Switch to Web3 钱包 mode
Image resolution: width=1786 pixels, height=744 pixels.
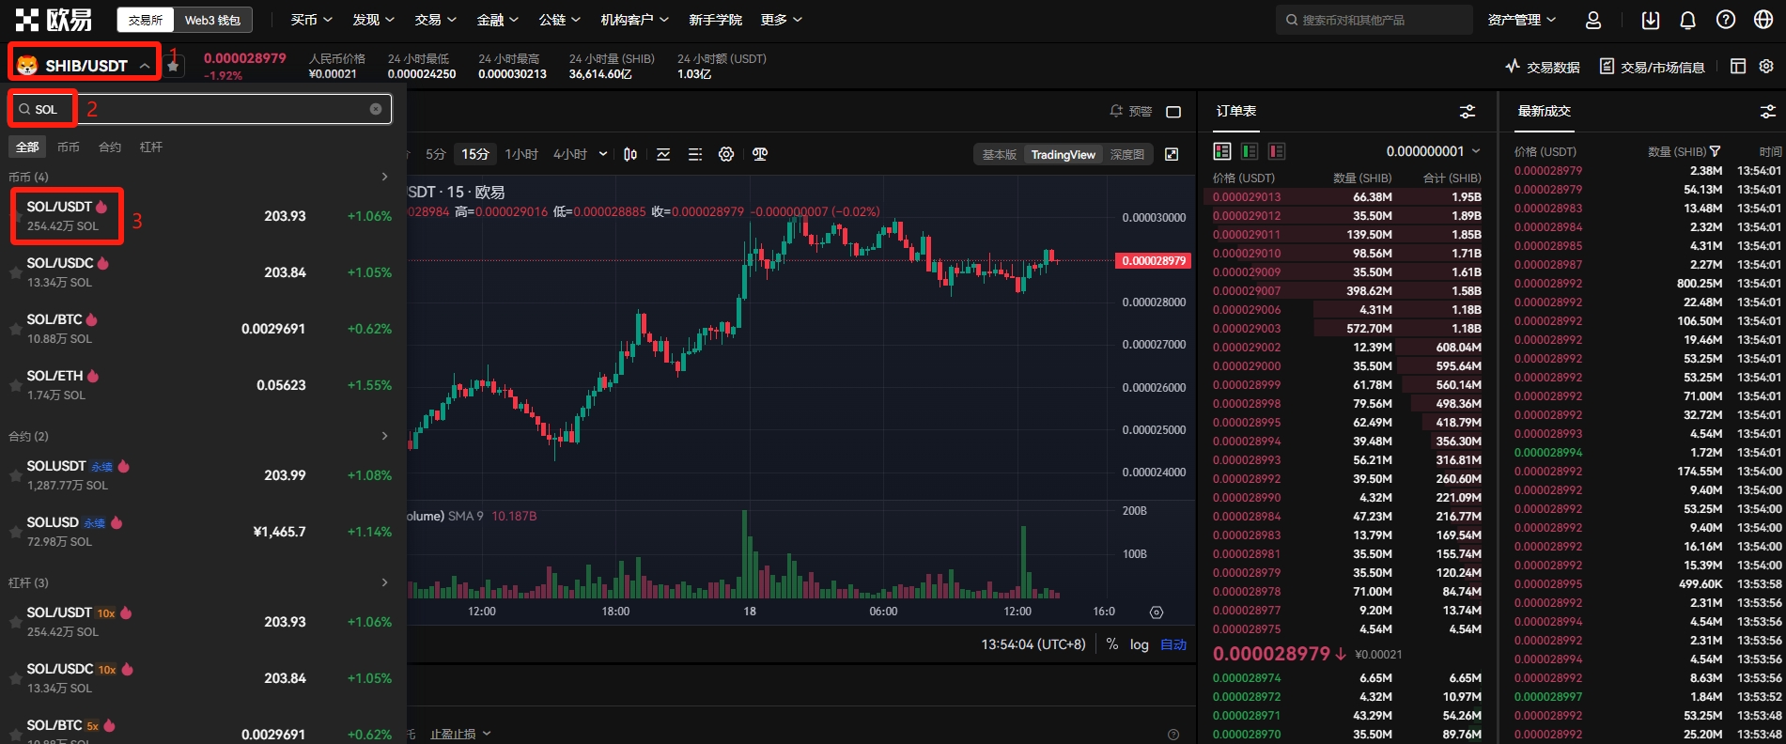tap(212, 20)
